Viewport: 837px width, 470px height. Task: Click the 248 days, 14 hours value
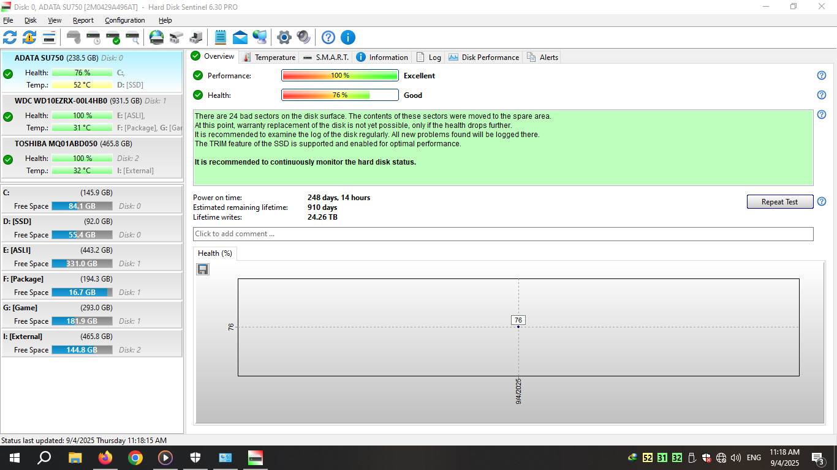[x=339, y=198]
